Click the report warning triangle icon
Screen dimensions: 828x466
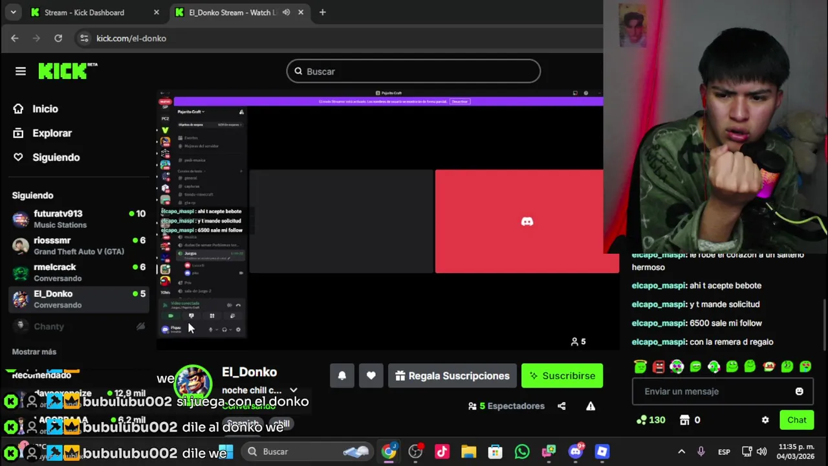(x=591, y=406)
